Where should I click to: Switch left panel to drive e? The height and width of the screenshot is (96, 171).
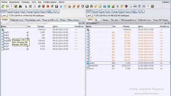tap(17, 11)
